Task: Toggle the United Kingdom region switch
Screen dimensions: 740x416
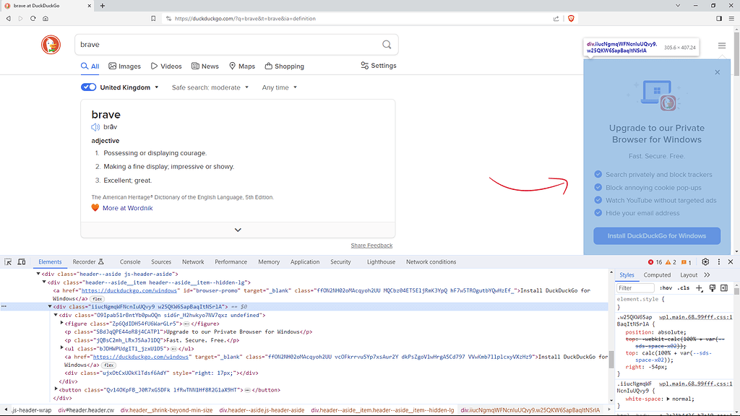Action: (88, 87)
